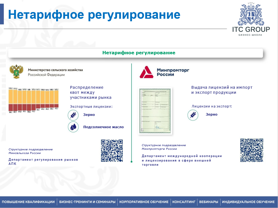This screenshot has width=278, height=208.
Task: Select ПОВЫШЕНИЕ КВАЛИФИКАЦИИ in bottom bar
Action: 28,202
